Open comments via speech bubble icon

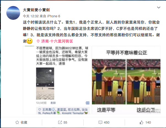point(100,123)
